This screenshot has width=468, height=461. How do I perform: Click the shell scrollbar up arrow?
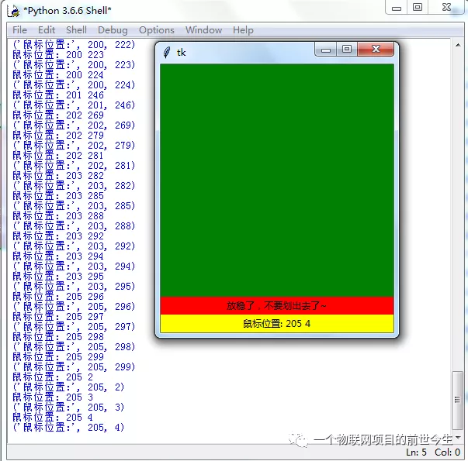pyautogui.click(x=458, y=45)
